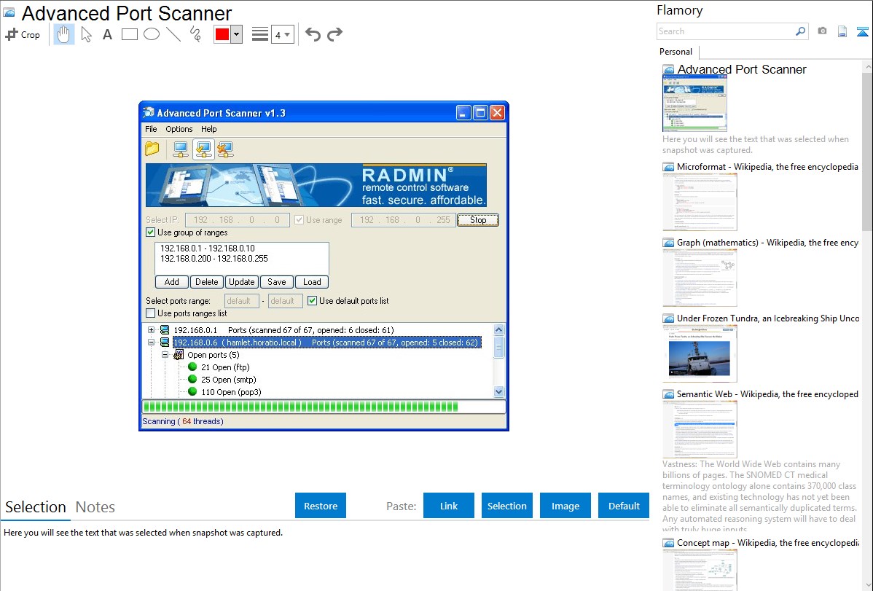This screenshot has width=873, height=591.
Task: Toggle Use ports ranges list checkbox
Action: coord(150,313)
